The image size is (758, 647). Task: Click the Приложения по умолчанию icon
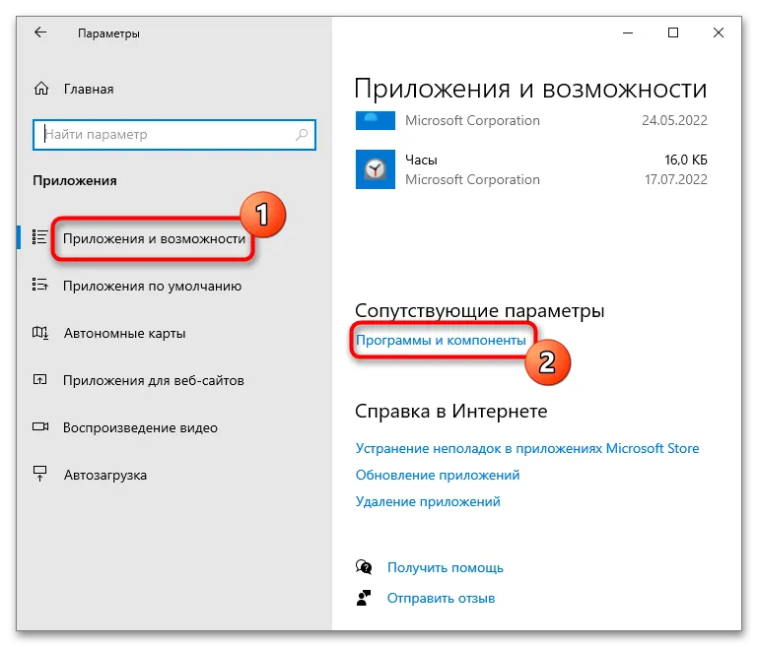pos(40,286)
